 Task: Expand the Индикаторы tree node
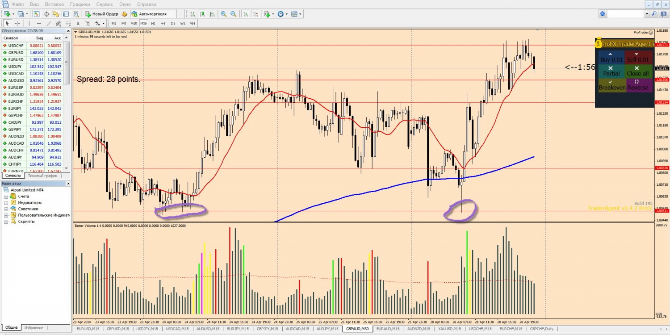coord(6,203)
